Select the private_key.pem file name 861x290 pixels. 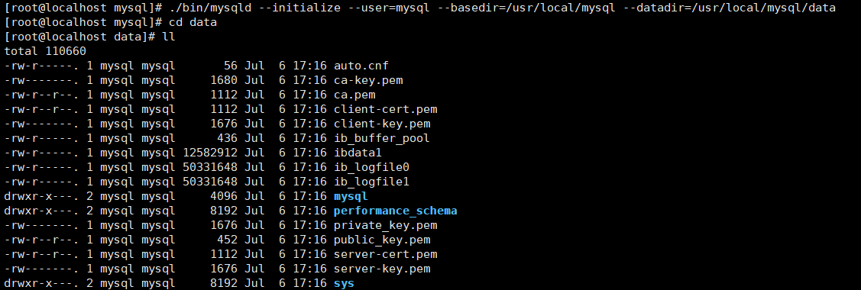point(386,225)
